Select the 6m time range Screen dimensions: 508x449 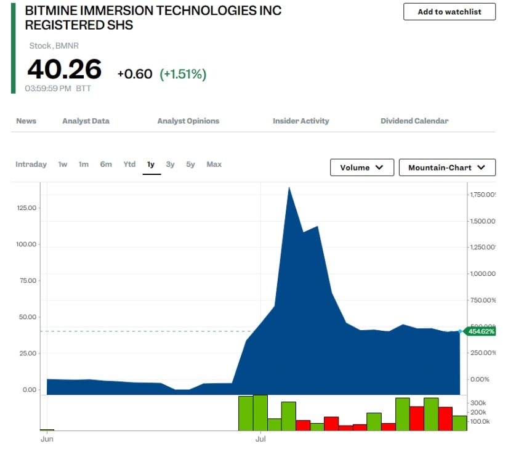106,164
